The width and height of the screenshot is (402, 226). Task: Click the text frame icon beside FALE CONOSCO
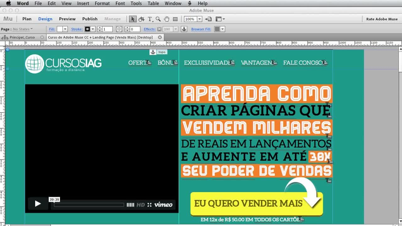pyautogui.click(x=325, y=63)
